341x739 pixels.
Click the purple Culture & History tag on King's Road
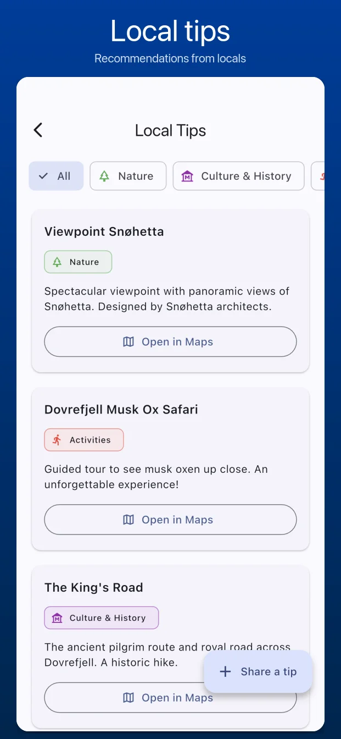(102, 618)
